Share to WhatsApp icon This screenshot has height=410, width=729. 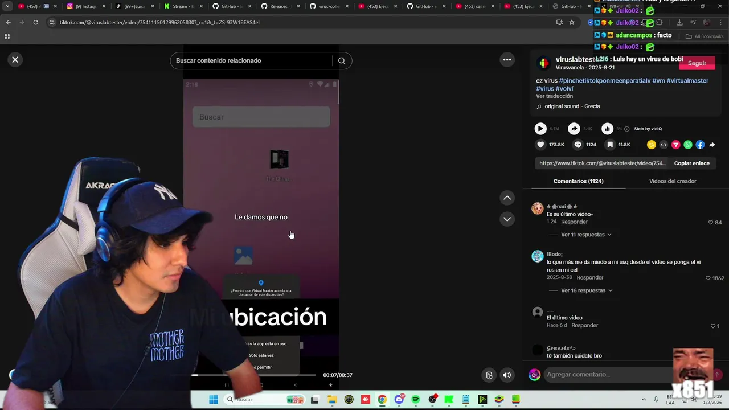(688, 145)
